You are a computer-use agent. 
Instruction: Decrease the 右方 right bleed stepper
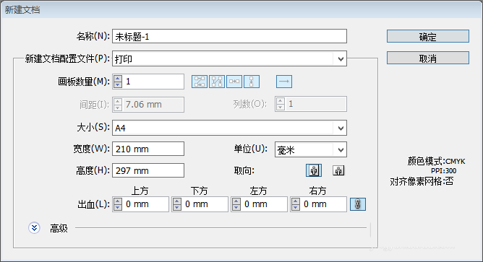[296, 208]
